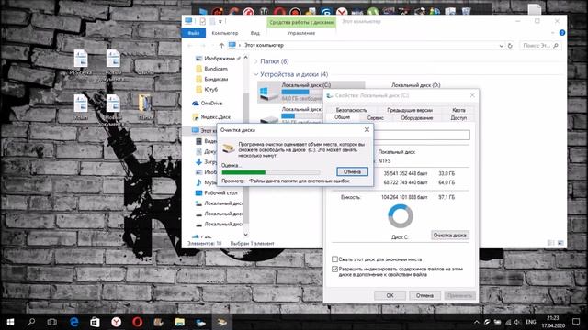Viewport: 588px width, 330px height.
Task: Click ENG input language indicator
Action: (x=531, y=322)
